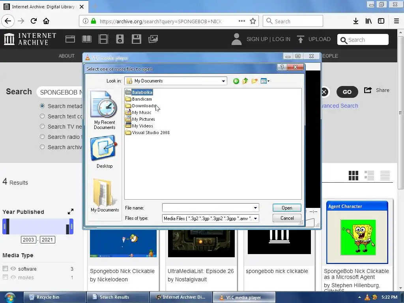404x303 pixels.
Task: Open the browser library icon
Action: [x=368, y=21]
